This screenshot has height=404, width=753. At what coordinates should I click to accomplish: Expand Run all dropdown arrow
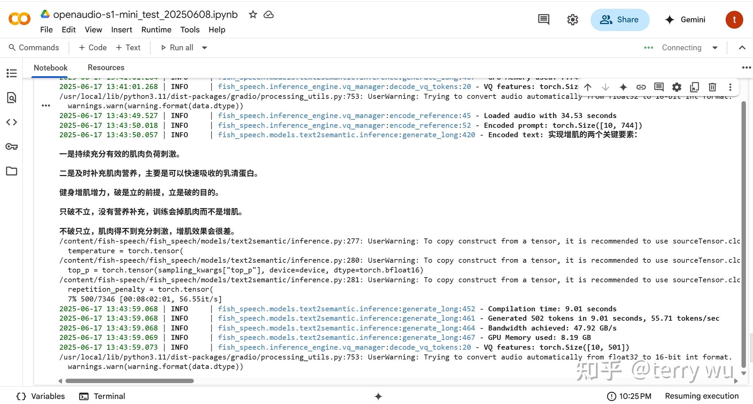[x=204, y=48]
